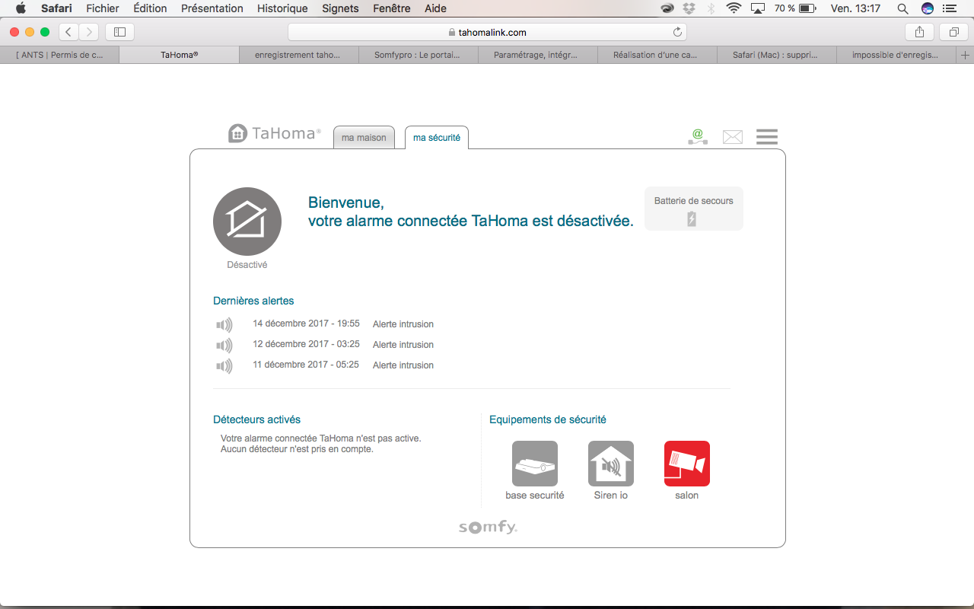
Task: Open the Wi-Fi menu bar icon
Action: pyautogui.click(x=734, y=8)
